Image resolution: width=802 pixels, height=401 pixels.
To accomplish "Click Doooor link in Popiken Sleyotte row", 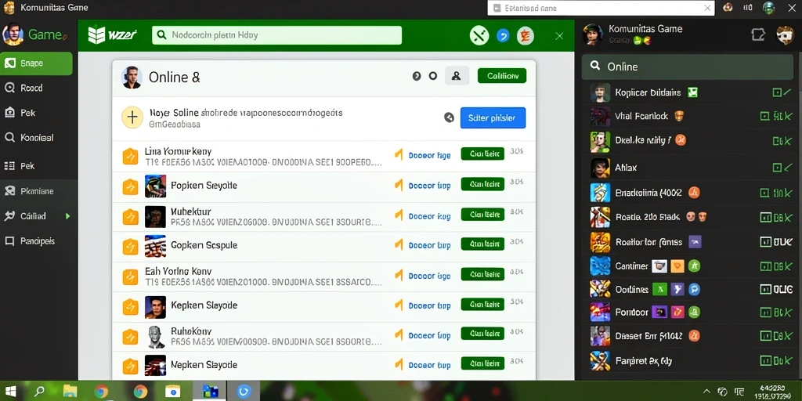I will point(429,186).
